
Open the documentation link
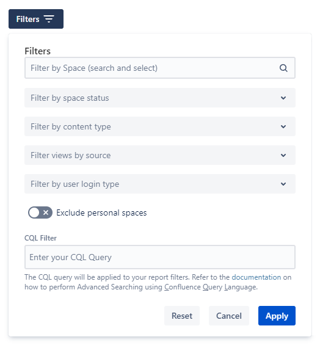point(256,277)
